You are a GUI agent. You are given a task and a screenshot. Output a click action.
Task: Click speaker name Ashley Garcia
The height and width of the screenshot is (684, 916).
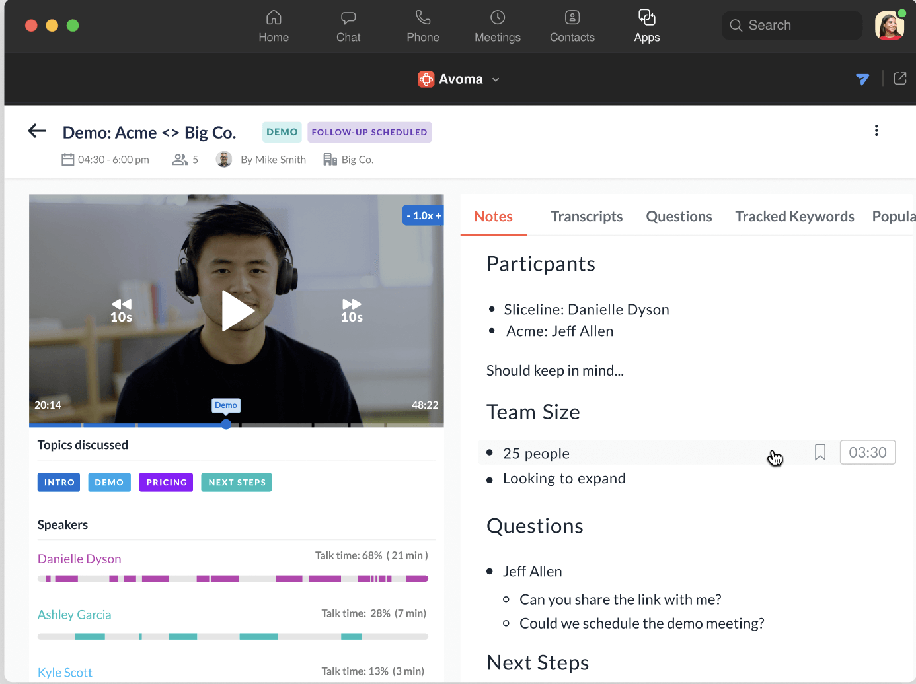[x=75, y=615]
